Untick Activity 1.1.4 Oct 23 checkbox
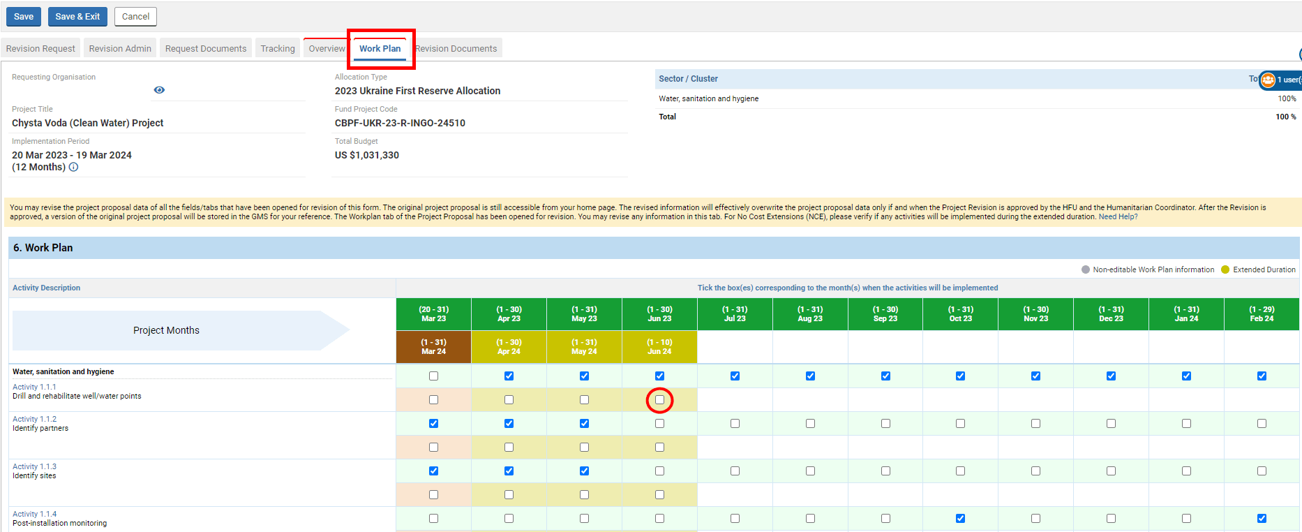Image resolution: width=1302 pixels, height=532 pixels. 960,519
